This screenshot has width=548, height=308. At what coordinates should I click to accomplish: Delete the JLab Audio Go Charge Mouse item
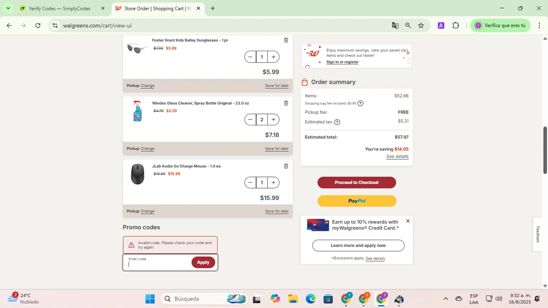point(286,166)
